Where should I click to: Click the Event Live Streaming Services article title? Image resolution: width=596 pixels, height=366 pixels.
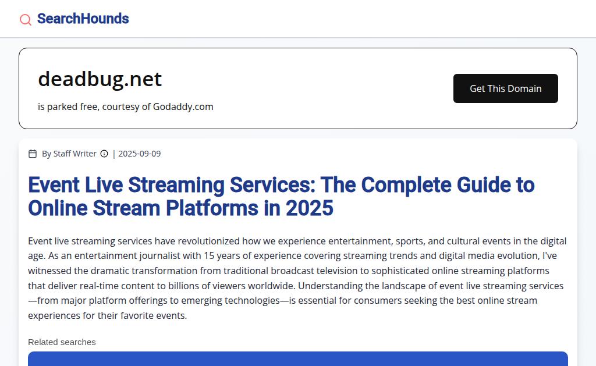point(281,197)
